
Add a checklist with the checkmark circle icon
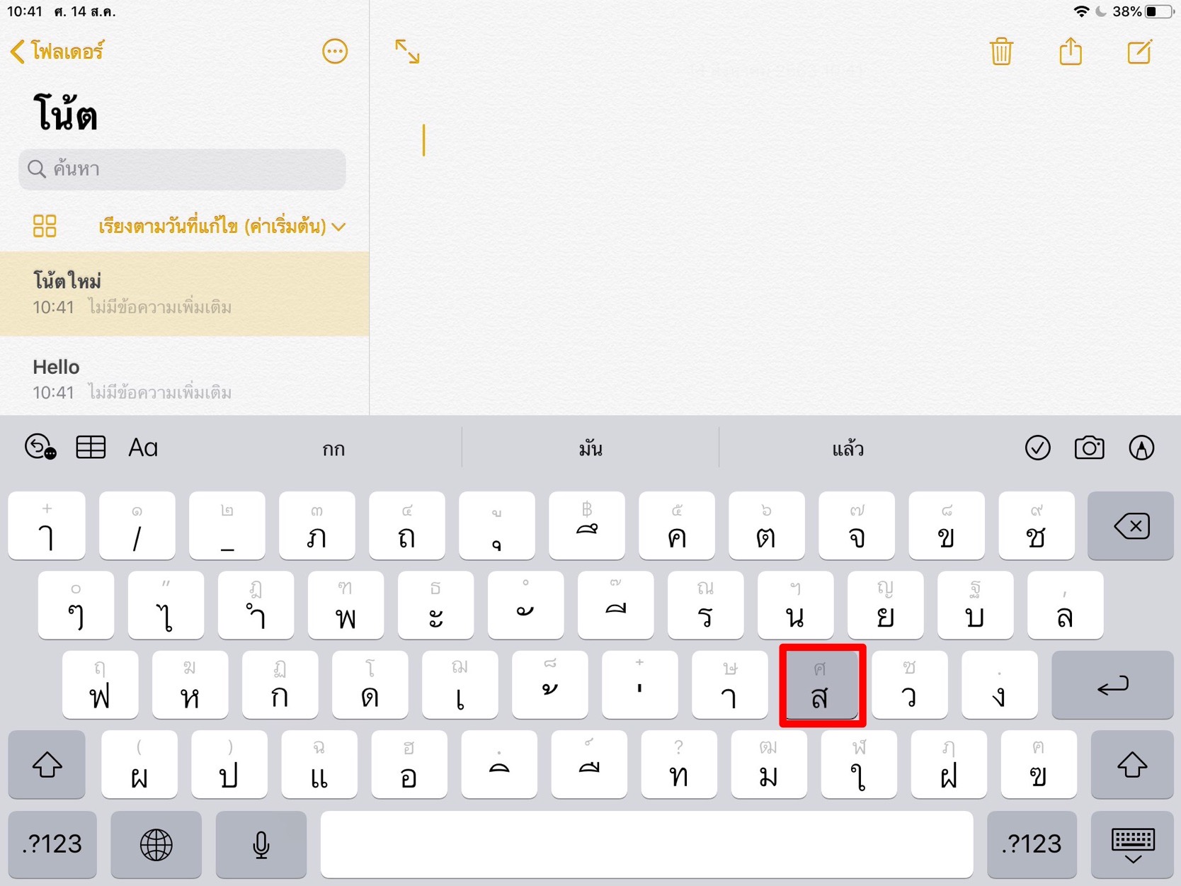pos(1038,448)
